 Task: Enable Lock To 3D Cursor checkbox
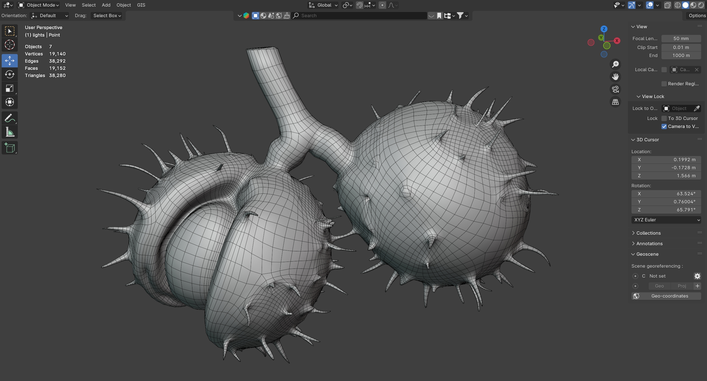[x=664, y=118]
